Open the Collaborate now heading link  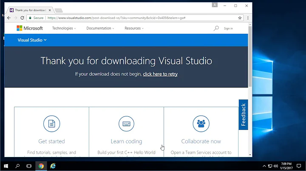click(201, 141)
